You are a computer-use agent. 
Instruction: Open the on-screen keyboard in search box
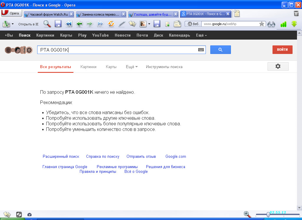pos(201,50)
